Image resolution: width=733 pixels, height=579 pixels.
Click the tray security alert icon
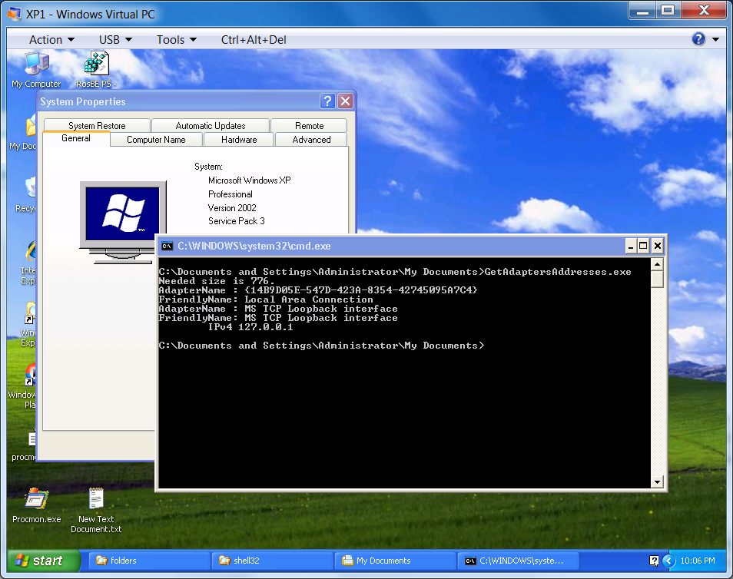[654, 561]
